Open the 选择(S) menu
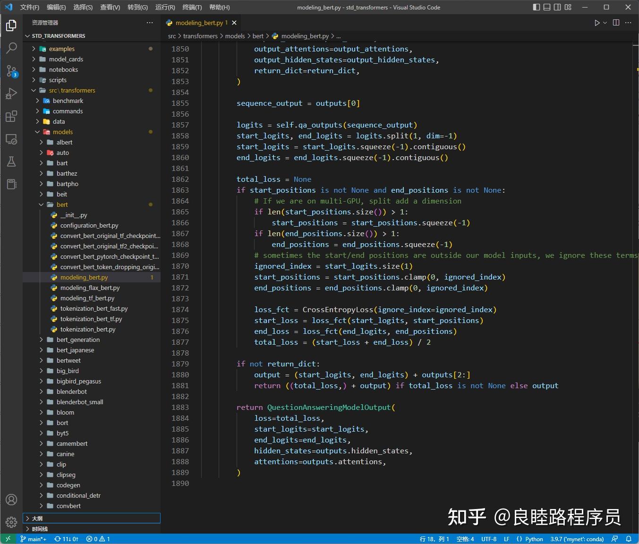Image resolution: width=639 pixels, height=544 pixels. pyautogui.click(x=83, y=7)
